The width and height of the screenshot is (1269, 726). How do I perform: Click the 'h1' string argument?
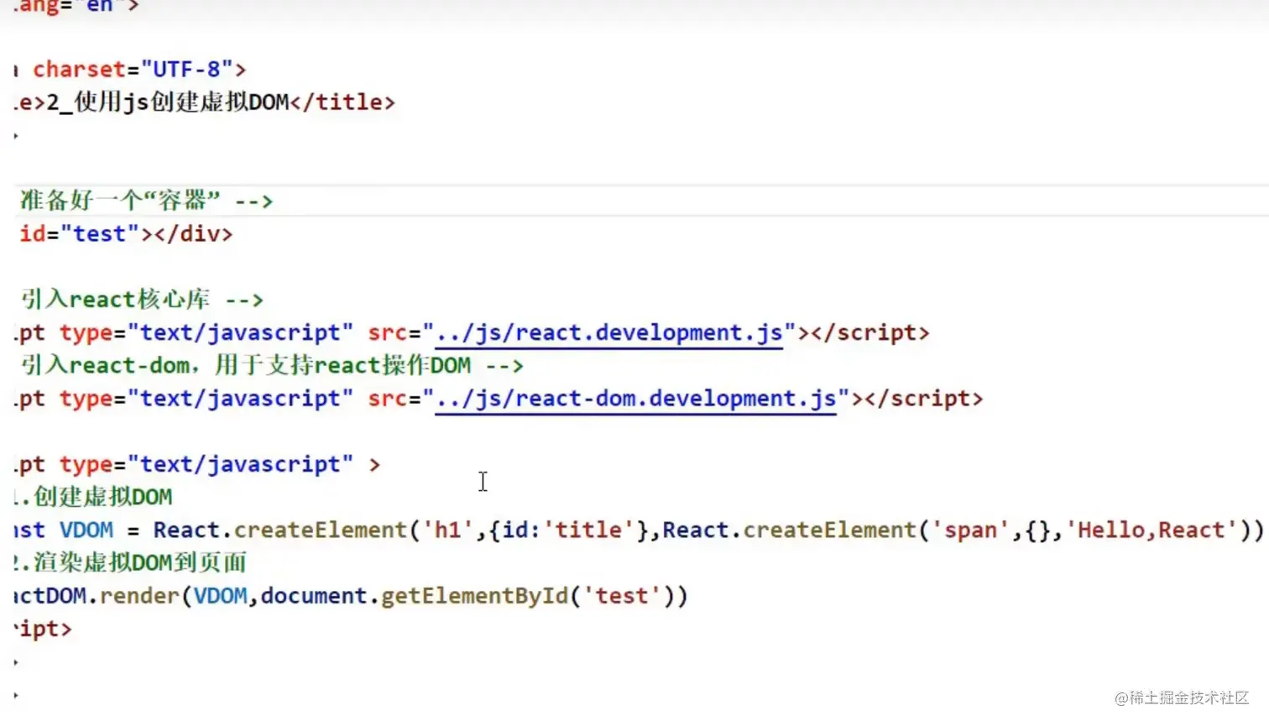click(x=447, y=530)
